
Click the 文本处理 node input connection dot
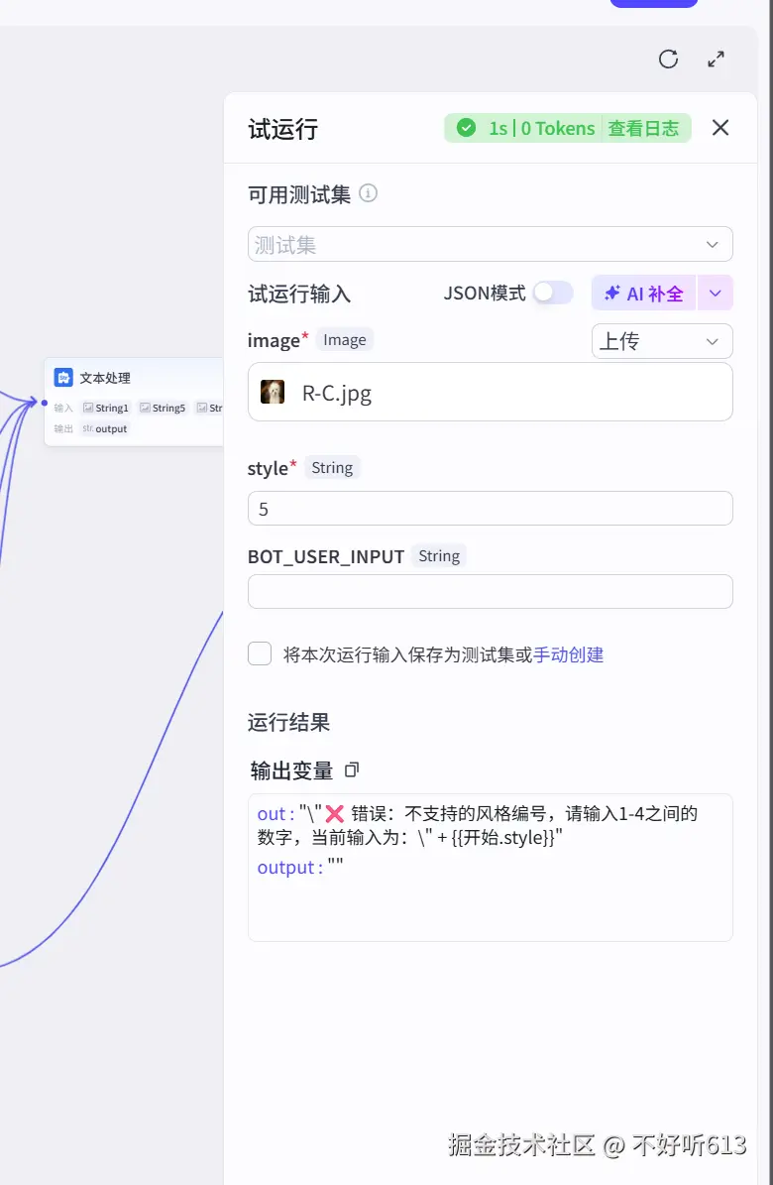click(45, 403)
